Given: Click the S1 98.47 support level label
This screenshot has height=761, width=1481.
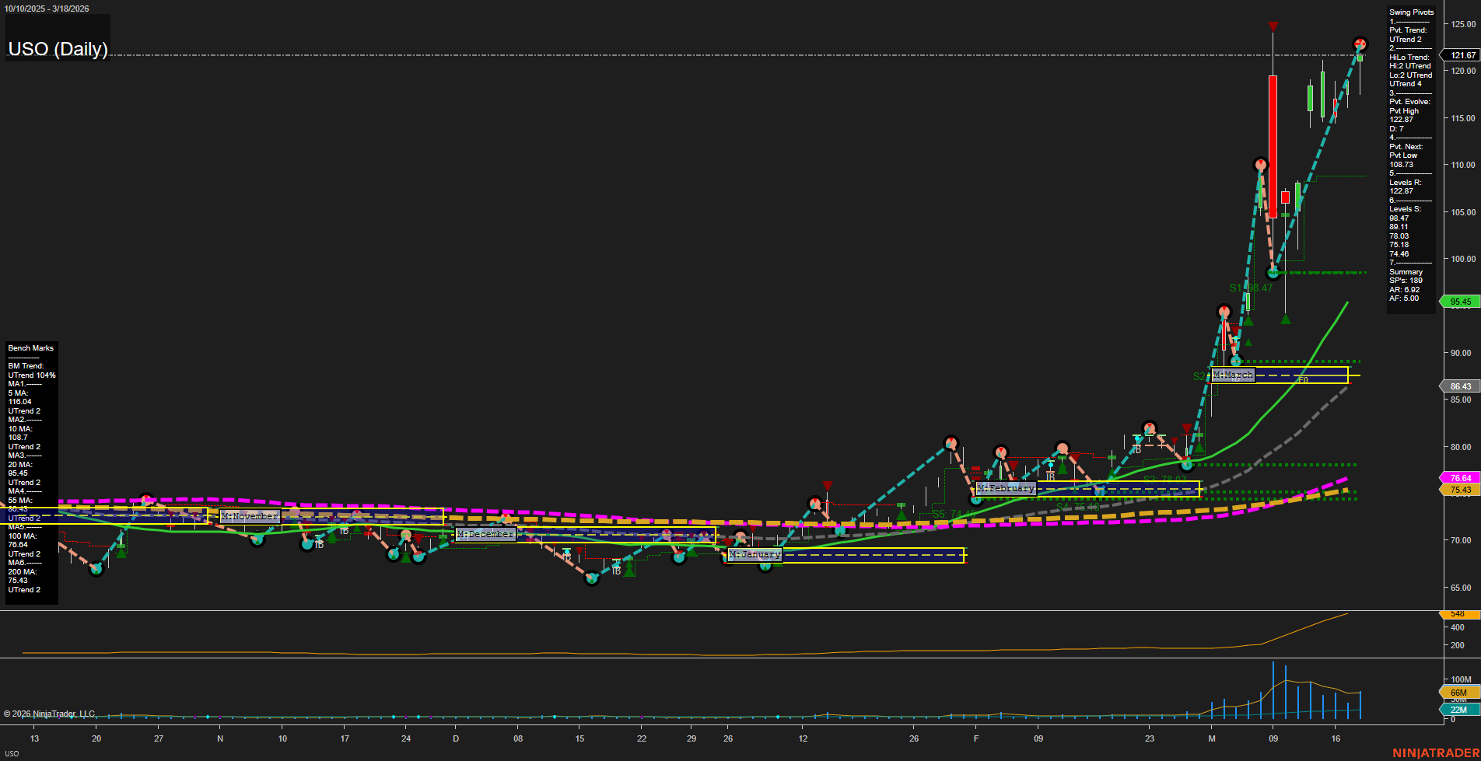Looking at the screenshot, I should point(1251,288).
